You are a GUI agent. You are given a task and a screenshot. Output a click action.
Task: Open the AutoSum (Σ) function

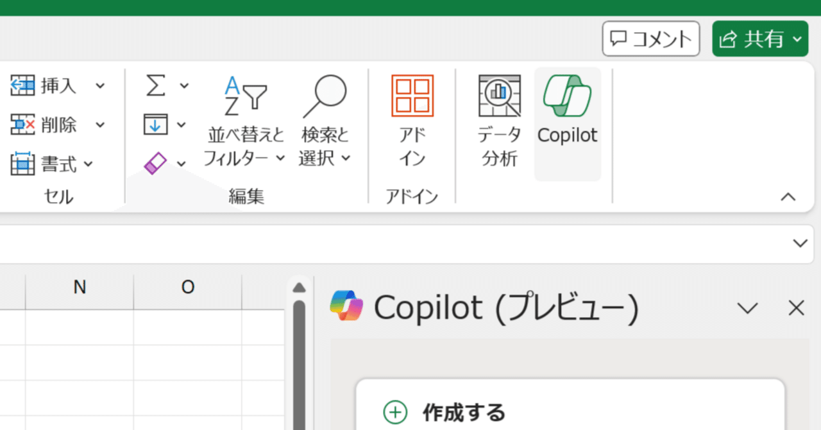(156, 85)
